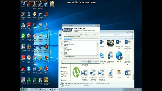Image resolution: width=162 pixels, height=91 pixels.
Task: Open the Echo of Soul desktop icon
Action: (x=23, y=48)
